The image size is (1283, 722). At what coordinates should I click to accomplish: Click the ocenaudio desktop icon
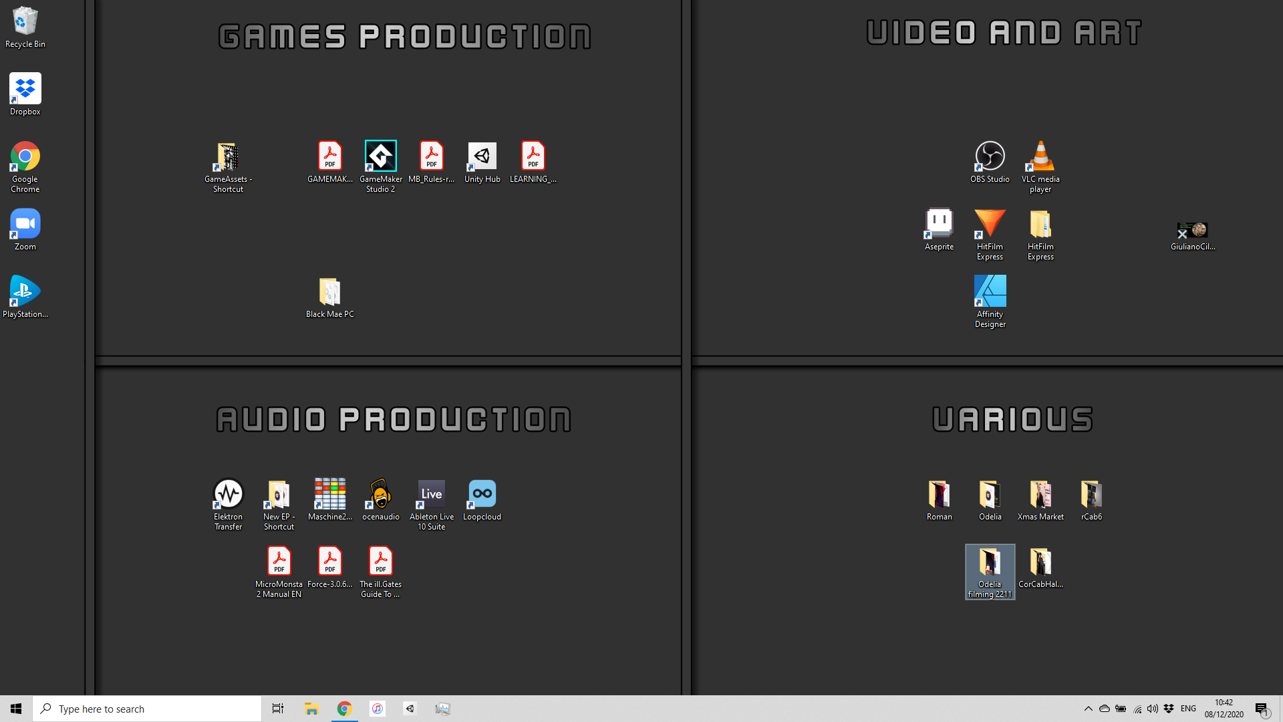click(380, 494)
